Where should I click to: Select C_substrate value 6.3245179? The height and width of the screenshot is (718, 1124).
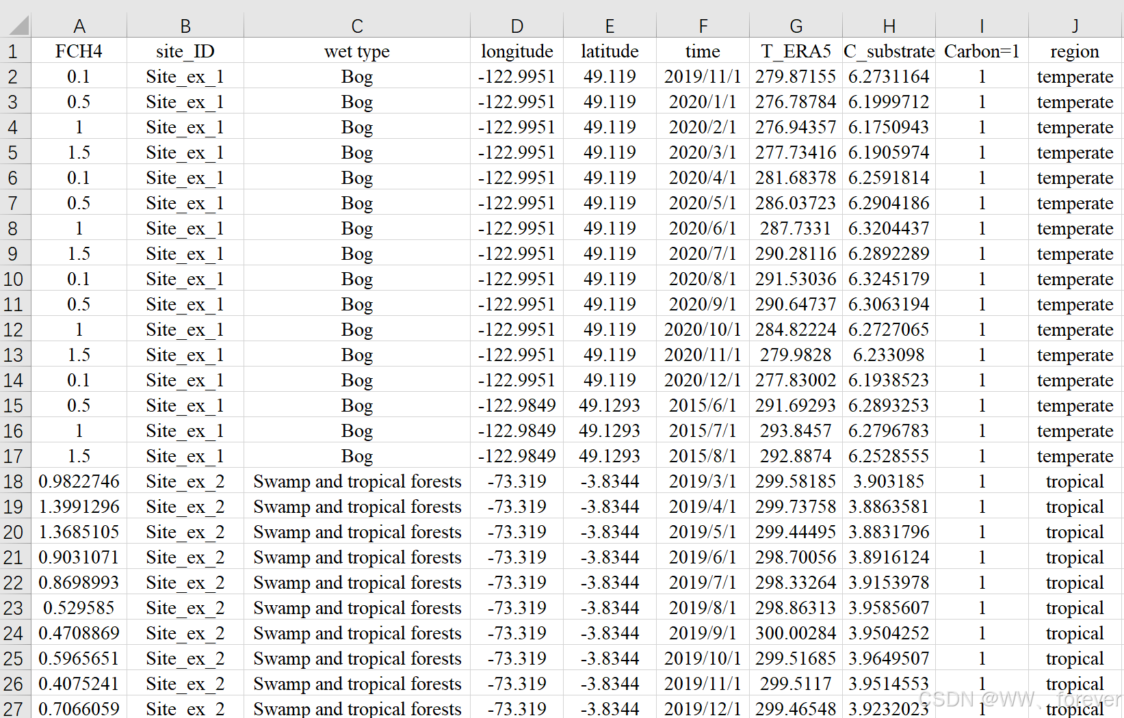point(889,278)
